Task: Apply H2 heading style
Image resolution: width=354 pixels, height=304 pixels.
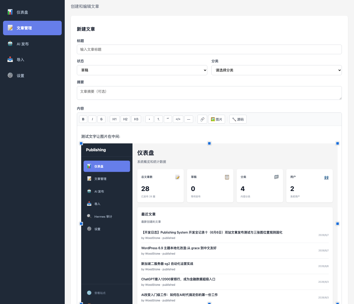Action: tap(125, 119)
